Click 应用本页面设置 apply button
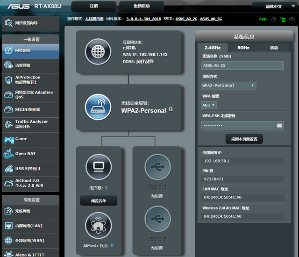This screenshot has height=257, width=299. (x=244, y=139)
